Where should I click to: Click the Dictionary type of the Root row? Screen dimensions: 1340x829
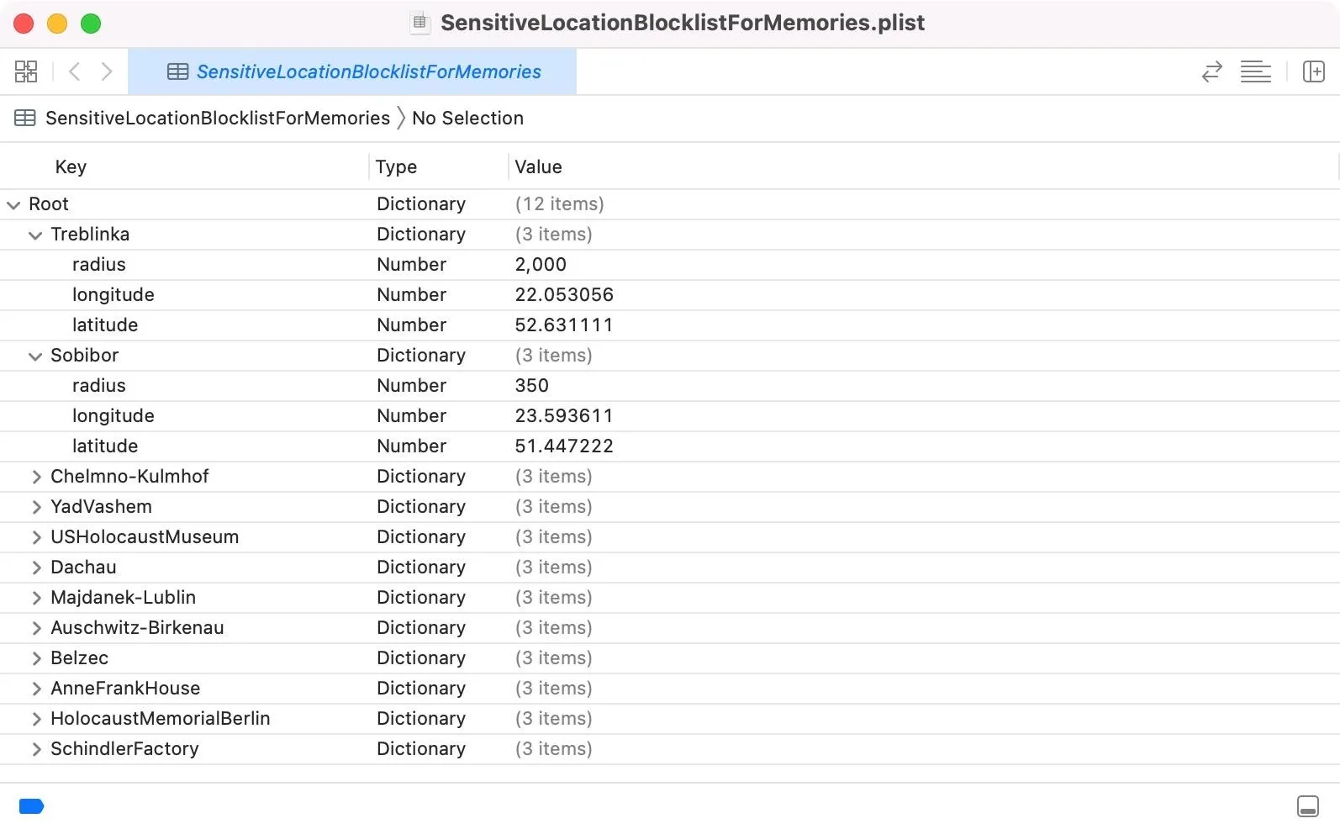(421, 203)
